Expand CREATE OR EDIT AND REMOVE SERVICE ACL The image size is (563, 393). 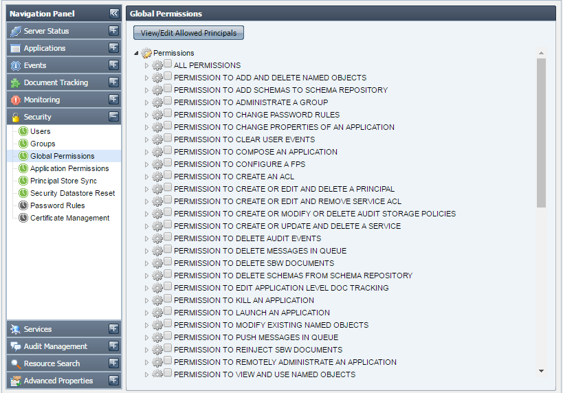[x=146, y=202]
